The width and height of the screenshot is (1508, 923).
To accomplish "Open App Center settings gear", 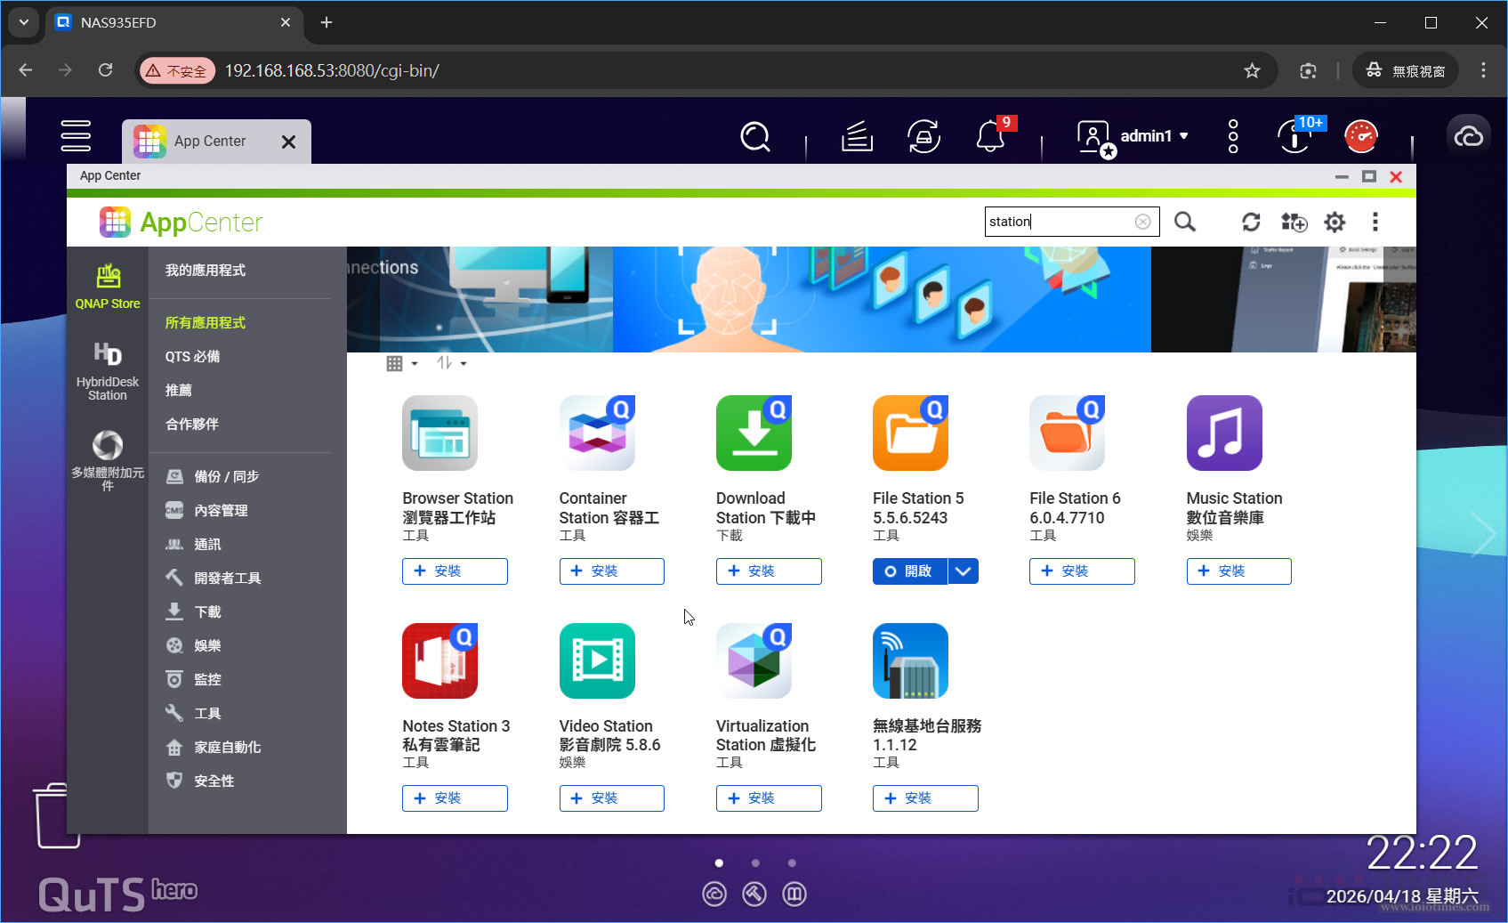I will (x=1335, y=222).
